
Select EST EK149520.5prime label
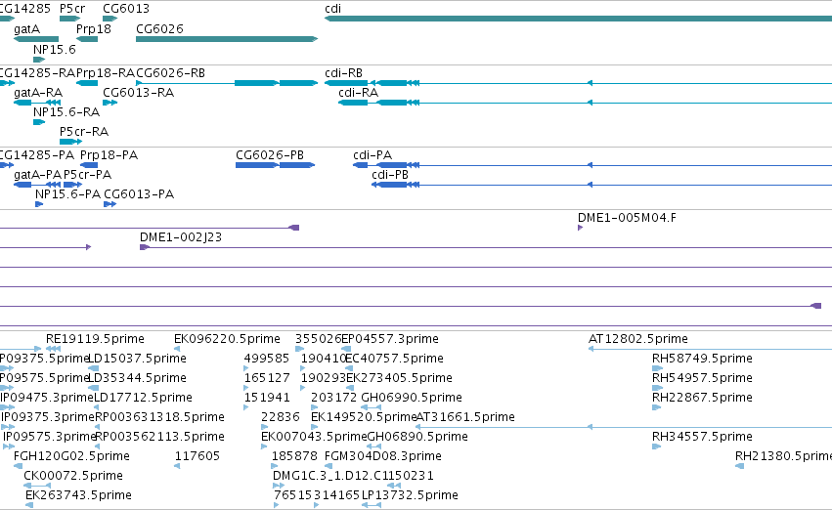(364, 417)
